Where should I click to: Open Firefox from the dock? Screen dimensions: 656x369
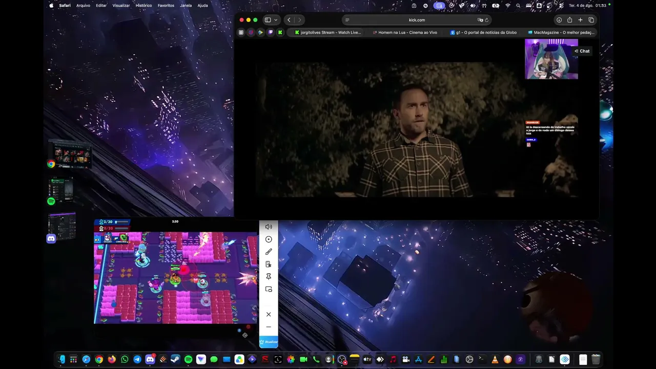pos(112,359)
